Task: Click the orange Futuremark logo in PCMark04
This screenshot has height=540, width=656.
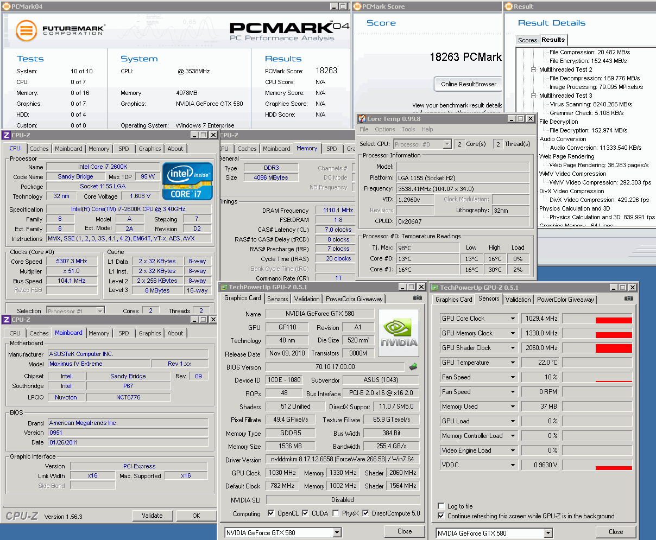Action: tap(26, 31)
